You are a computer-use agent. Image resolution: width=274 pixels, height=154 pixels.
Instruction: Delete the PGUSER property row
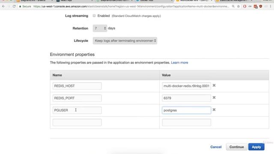point(214,110)
